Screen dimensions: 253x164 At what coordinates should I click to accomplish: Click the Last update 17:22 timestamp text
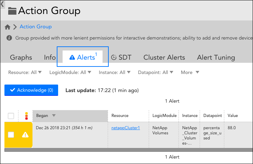coord(102,90)
